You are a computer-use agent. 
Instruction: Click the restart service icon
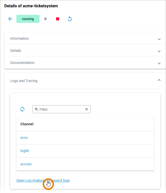pos(70,19)
